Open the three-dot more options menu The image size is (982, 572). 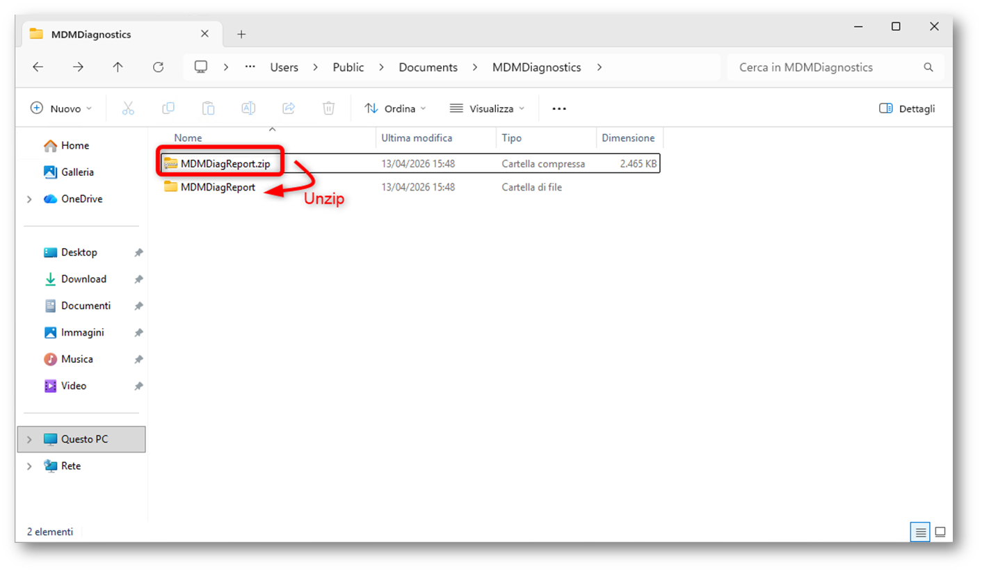click(559, 108)
